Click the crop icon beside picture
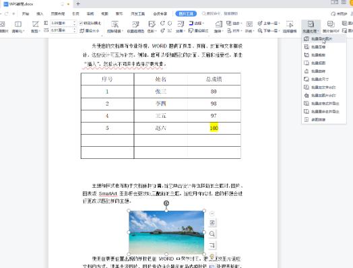The width and height of the screenshot is (353, 268). (212, 245)
